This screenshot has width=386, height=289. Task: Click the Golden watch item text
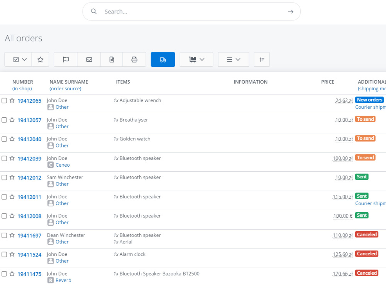click(135, 139)
